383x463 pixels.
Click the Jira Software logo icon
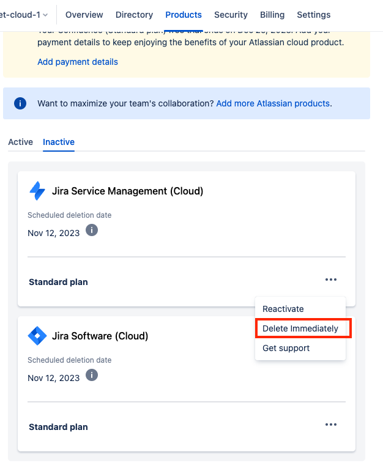click(37, 336)
